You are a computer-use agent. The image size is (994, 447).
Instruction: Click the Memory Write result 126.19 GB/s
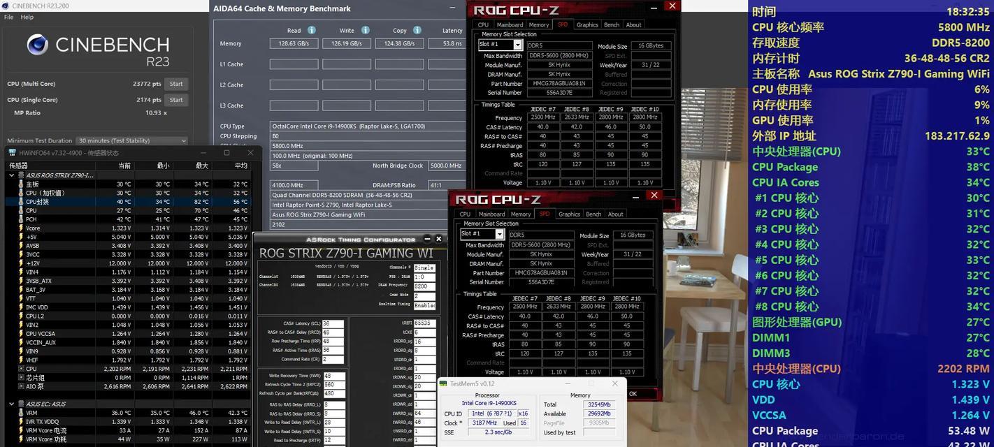click(347, 43)
